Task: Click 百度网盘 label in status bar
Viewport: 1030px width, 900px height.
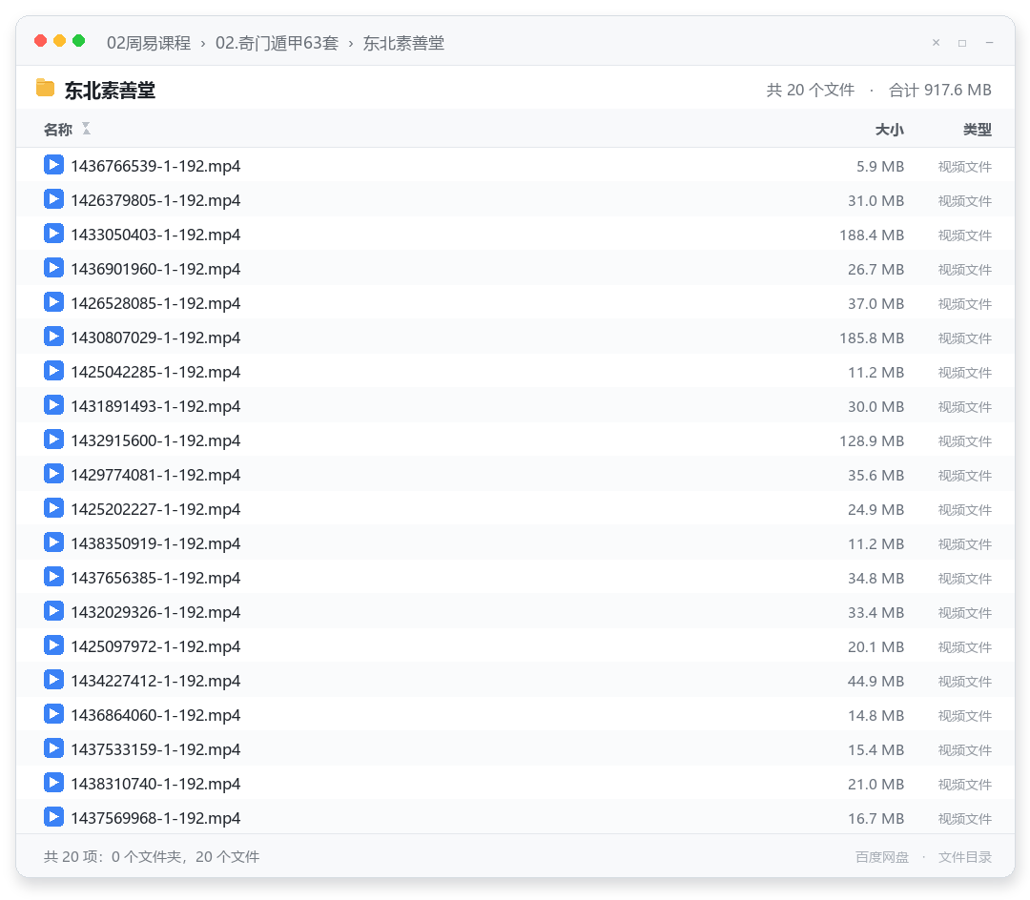Action: [x=882, y=857]
